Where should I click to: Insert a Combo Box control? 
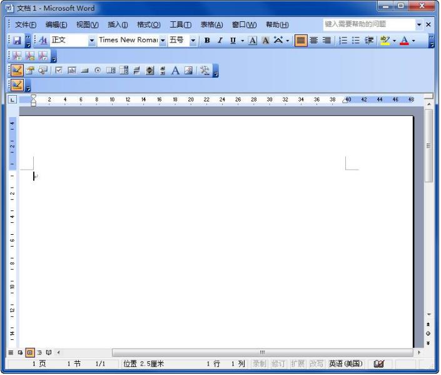(x=124, y=70)
